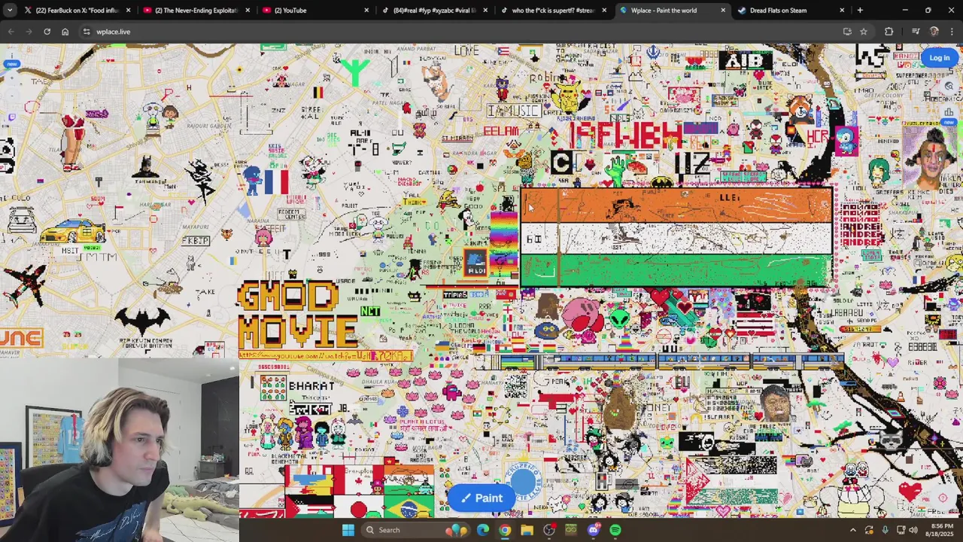Open the Windows Start menu

point(348,530)
